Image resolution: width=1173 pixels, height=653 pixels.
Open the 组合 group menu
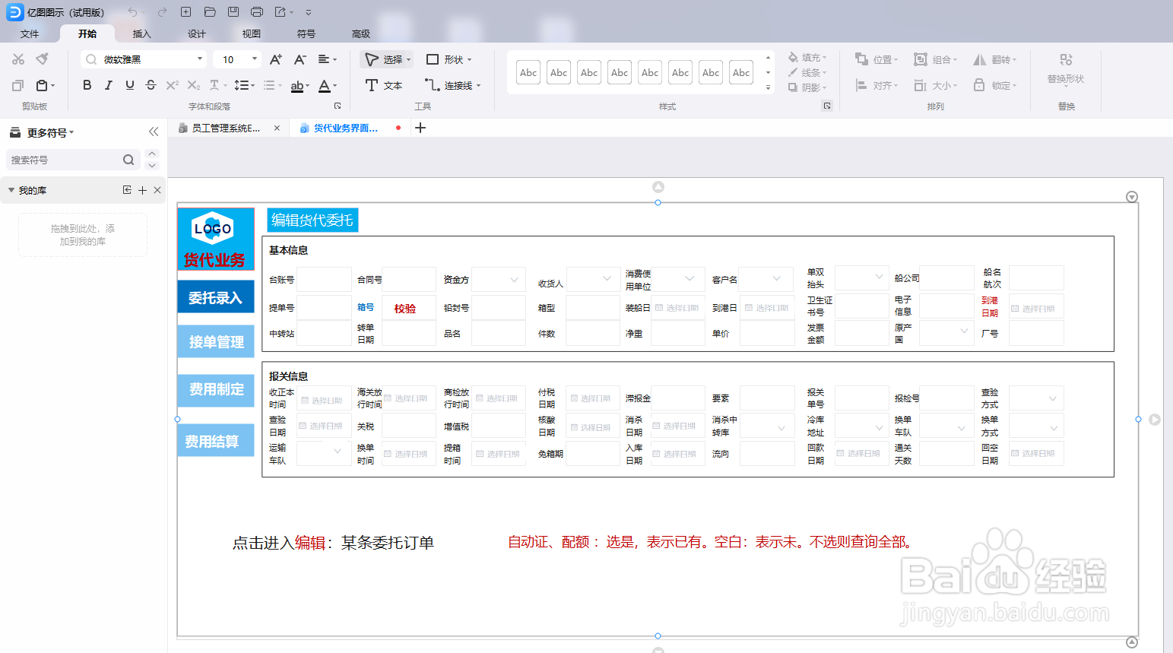tap(936, 59)
